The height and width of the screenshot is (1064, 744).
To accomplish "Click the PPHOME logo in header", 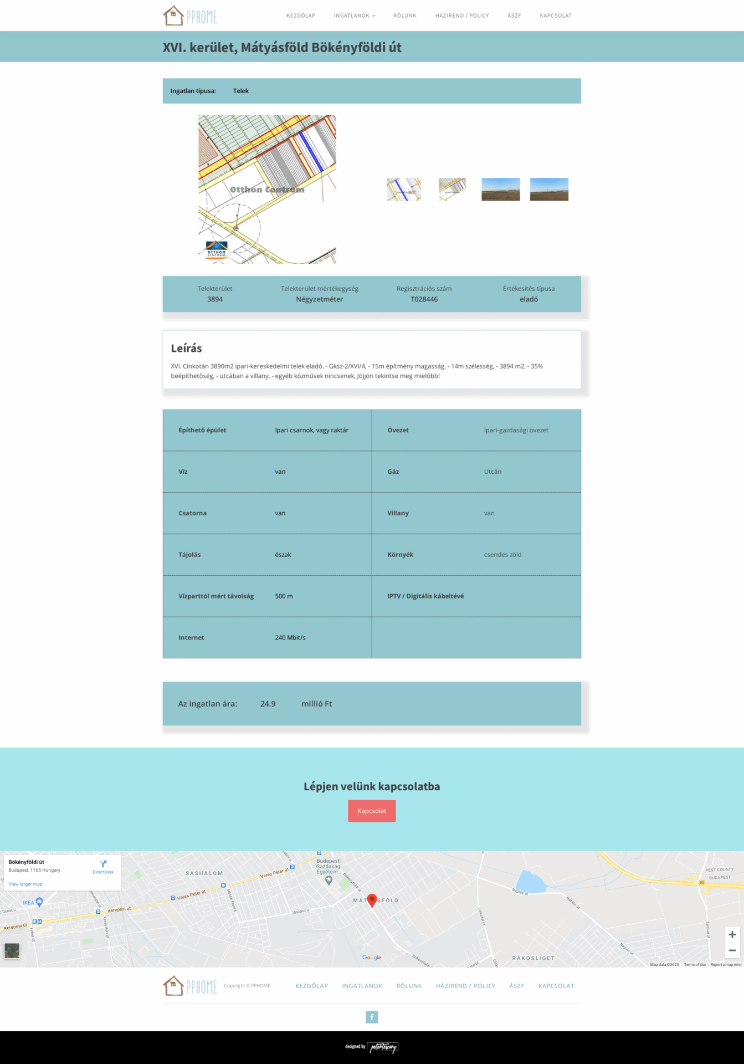I will coord(190,16).
